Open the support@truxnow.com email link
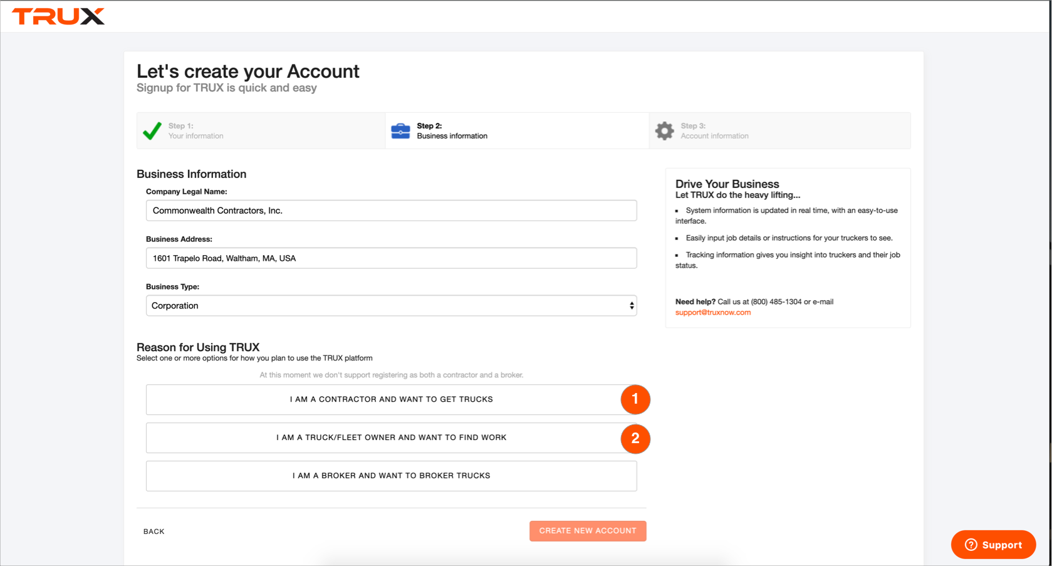 click(713, 312)
